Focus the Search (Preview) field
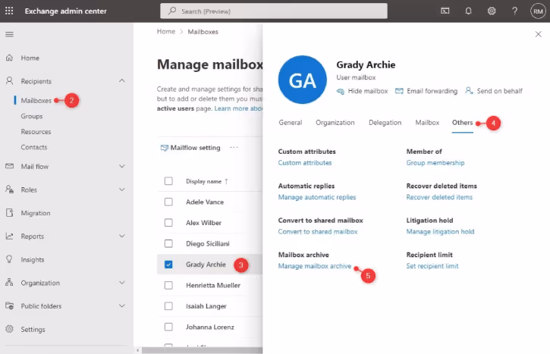The image size is (550, 354). [x=274, y=11]
